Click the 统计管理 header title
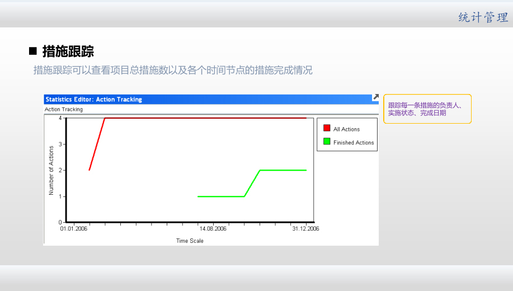Screen dimensions: 513x291 point(483,17)
